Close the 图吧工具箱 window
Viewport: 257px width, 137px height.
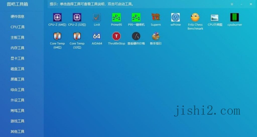coord(251,4)
